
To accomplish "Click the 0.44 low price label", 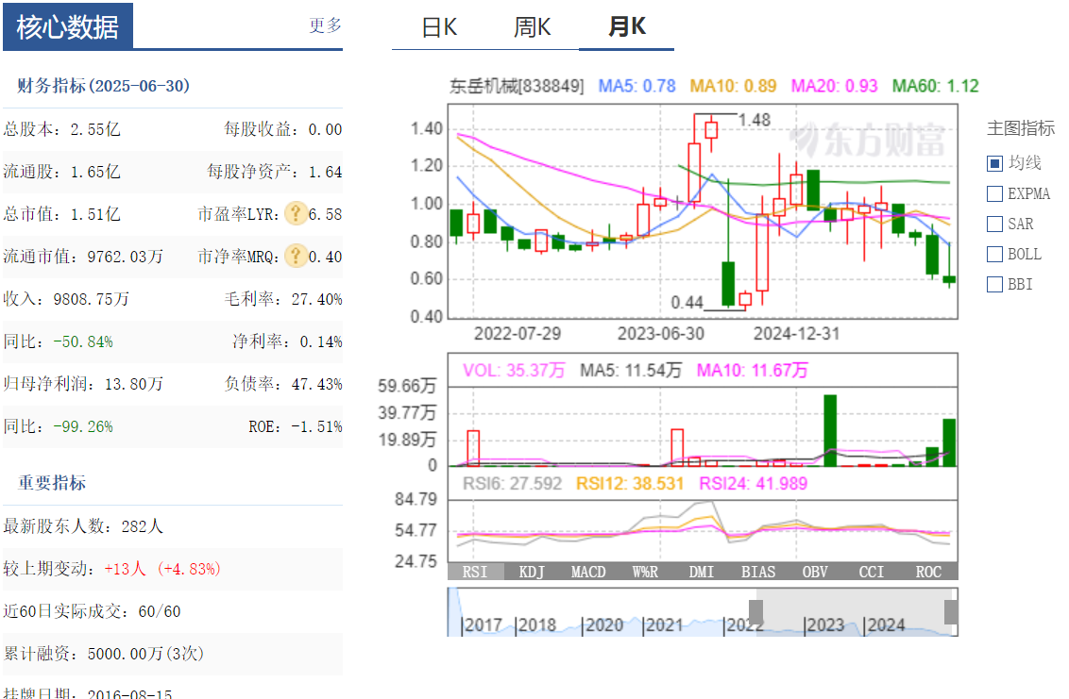I will [687, 303].
